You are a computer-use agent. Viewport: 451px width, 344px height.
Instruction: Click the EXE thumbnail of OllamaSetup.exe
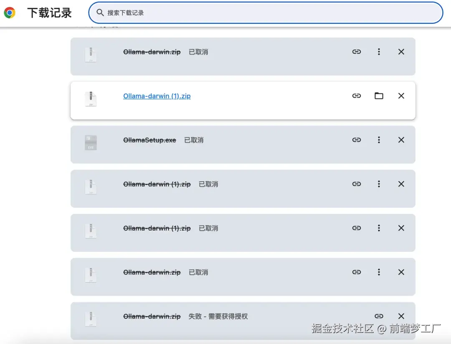click(91, 143)
